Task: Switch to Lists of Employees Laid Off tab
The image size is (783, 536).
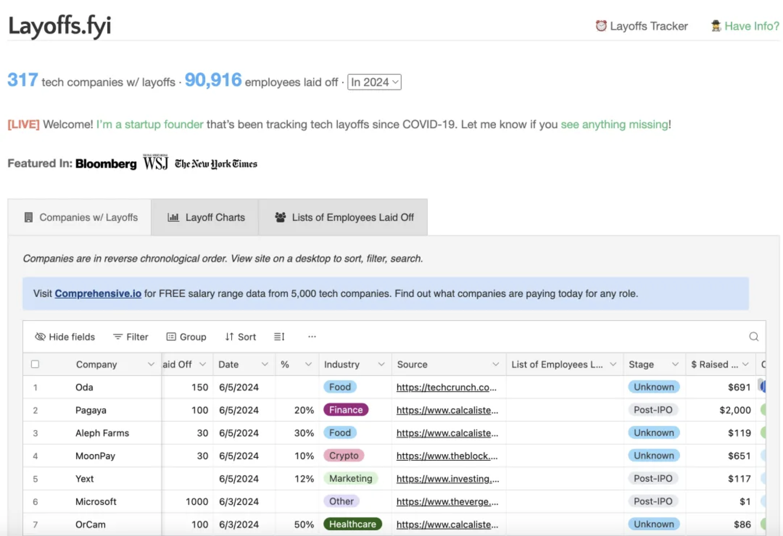Action: [343, 217]
